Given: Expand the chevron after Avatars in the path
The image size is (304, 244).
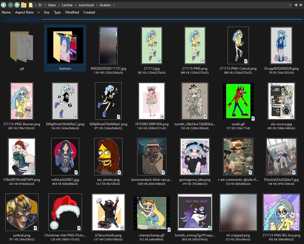Looking at the screenshot, I should point(114,5).
